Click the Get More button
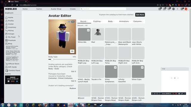Viewport: 191px width, 107px height. coord(140,15)
